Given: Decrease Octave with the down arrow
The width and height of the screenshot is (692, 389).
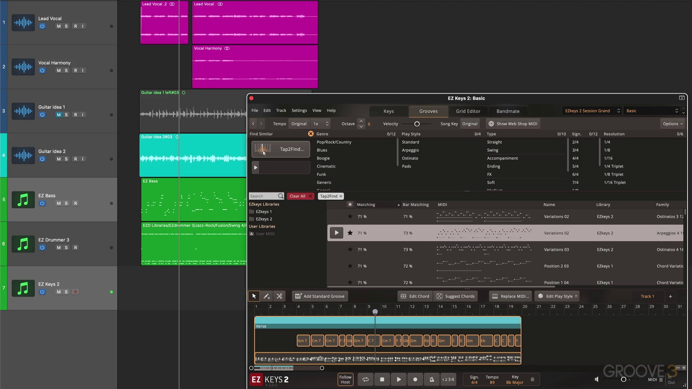Looking at the screenshot, I should tap(361, 126).
